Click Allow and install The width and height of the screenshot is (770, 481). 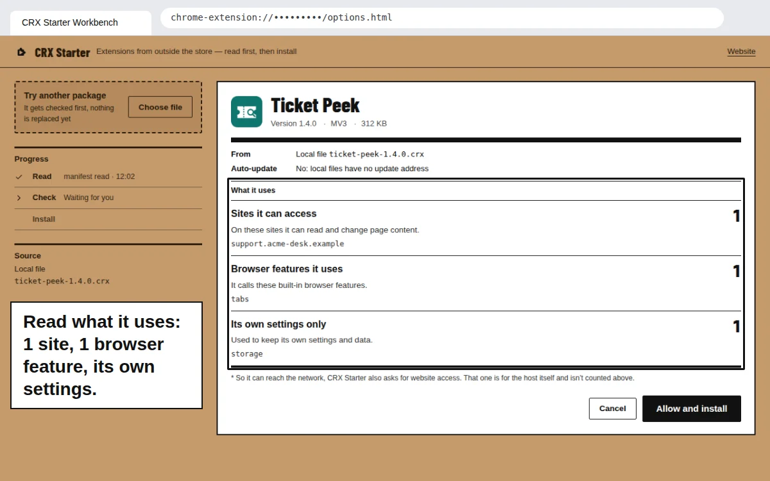(692, 409)
